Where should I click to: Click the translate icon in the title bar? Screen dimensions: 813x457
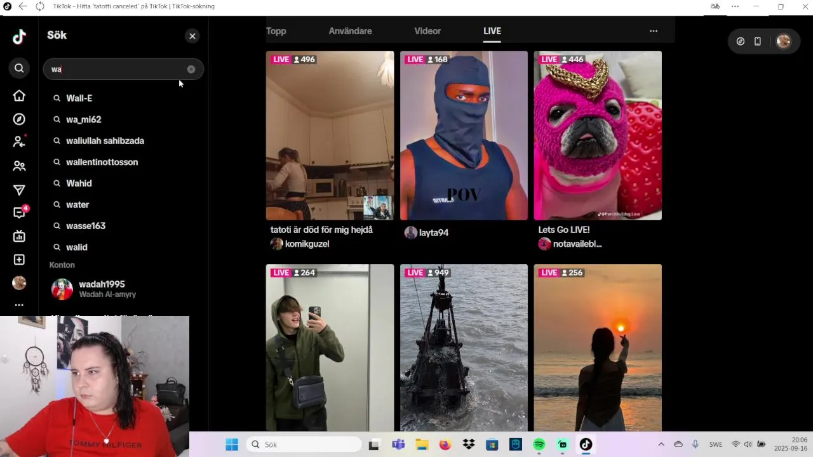pyautogui.click(x=715, y=6)
